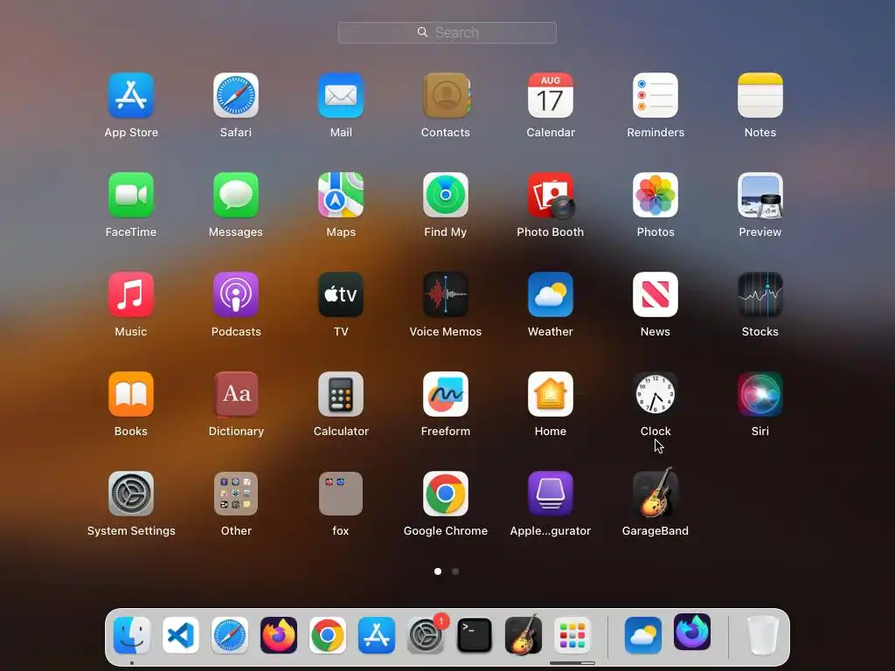The width and height of the screenshot is (895, 671).
Task: Click GarageBand in the Dock
Action: point(524,634)
